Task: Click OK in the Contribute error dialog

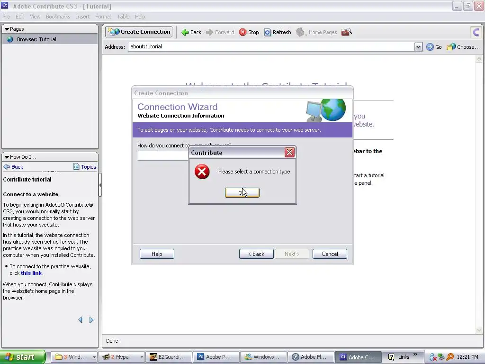Action: (x=242, y=192)
